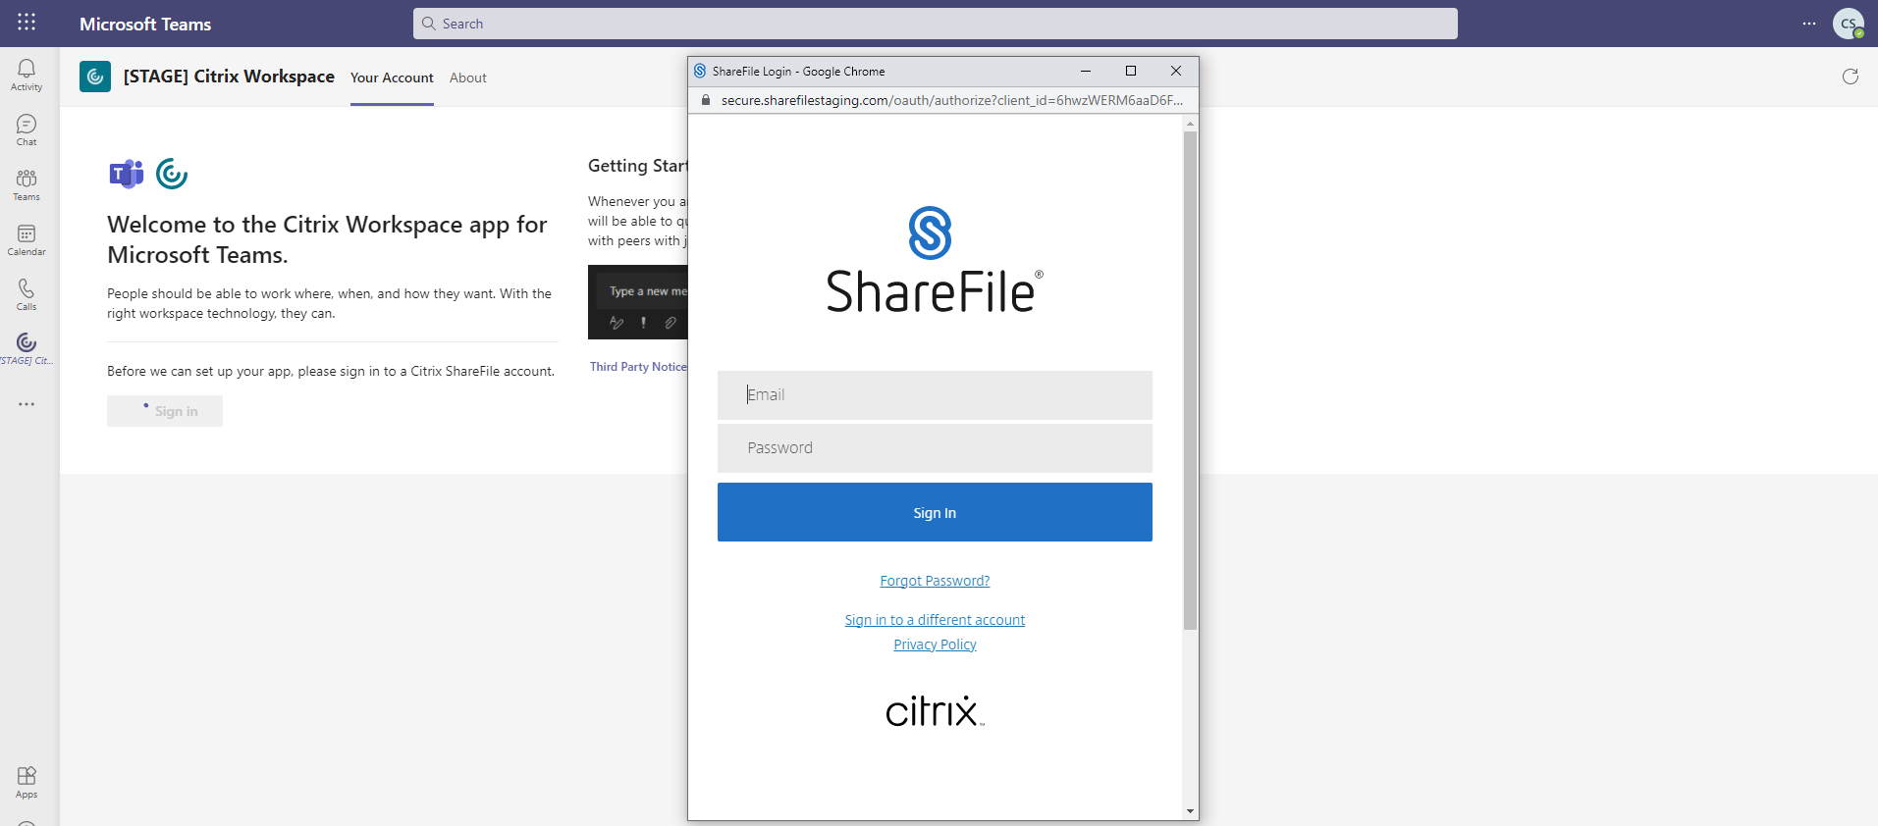Viewport: 1878px width, 826px height.
Task: Open Calls in Teams sidebar
Action: click(x=27, y=294)
